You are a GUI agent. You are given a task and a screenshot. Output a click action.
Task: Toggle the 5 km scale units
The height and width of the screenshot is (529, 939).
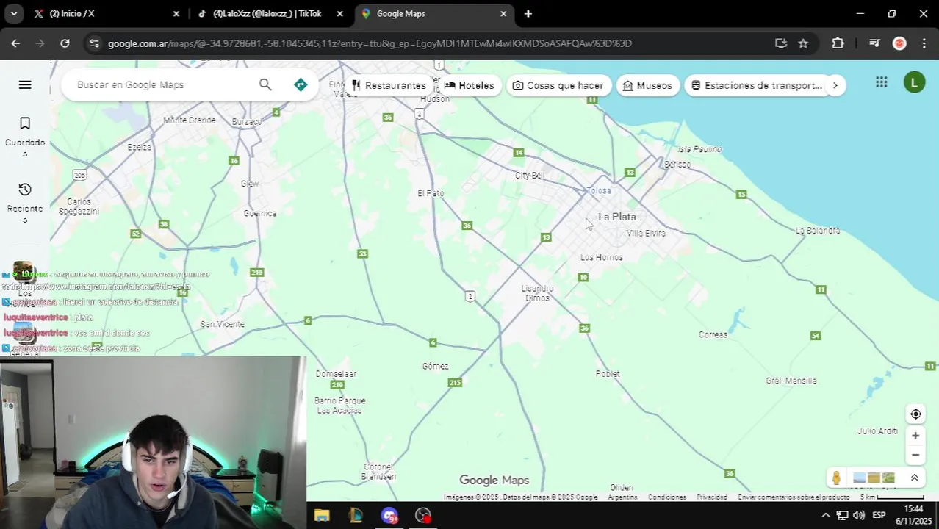click(892, 497)
